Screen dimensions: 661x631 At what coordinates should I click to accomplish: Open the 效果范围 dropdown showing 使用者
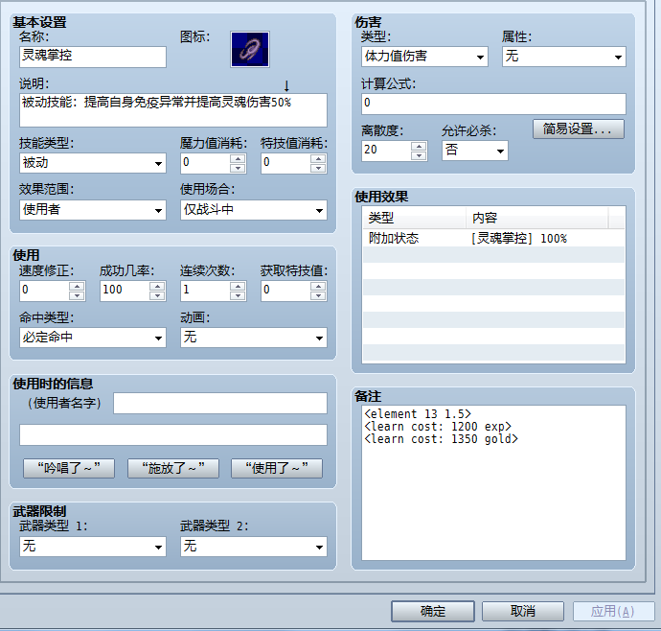pyautogui.click(x=93, y=210)
